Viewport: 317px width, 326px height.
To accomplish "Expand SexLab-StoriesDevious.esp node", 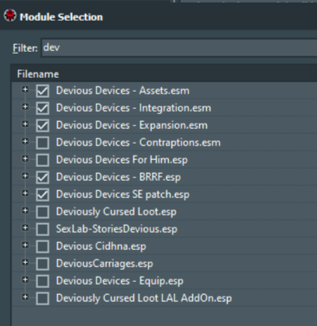I will (25, 228).
